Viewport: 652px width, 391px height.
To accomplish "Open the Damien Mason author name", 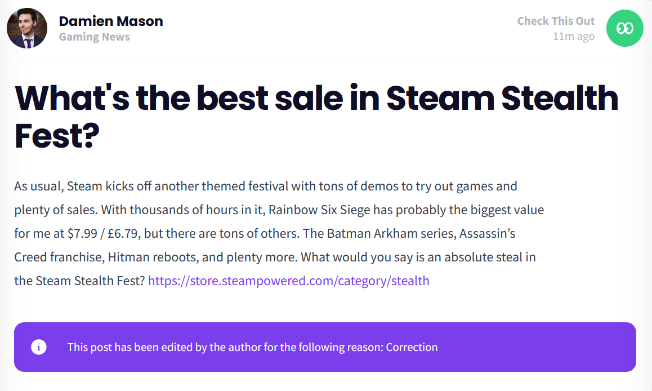I will (x=111, y=21).
